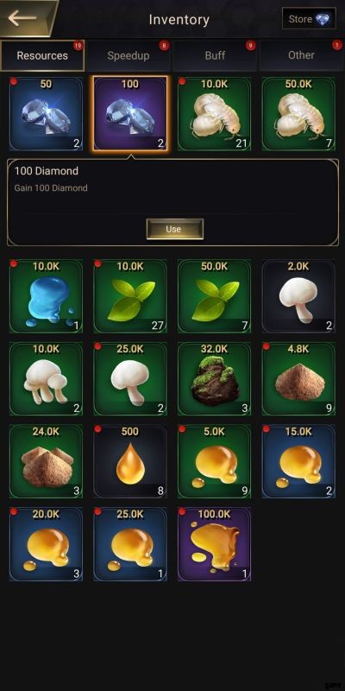
Task: Select the 32.0K mossy soil item
Action: pos(214,379)
